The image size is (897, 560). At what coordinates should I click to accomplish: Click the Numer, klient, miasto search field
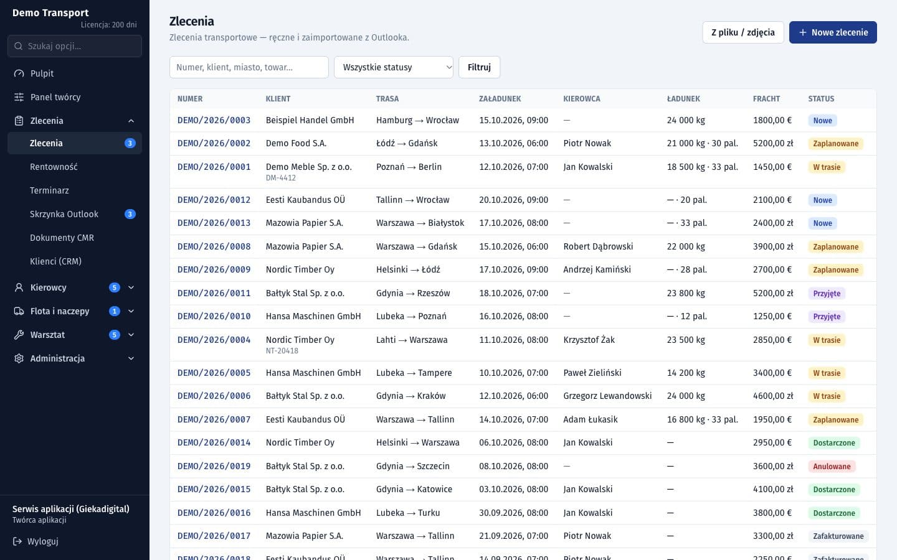click(x=249, y=67)
